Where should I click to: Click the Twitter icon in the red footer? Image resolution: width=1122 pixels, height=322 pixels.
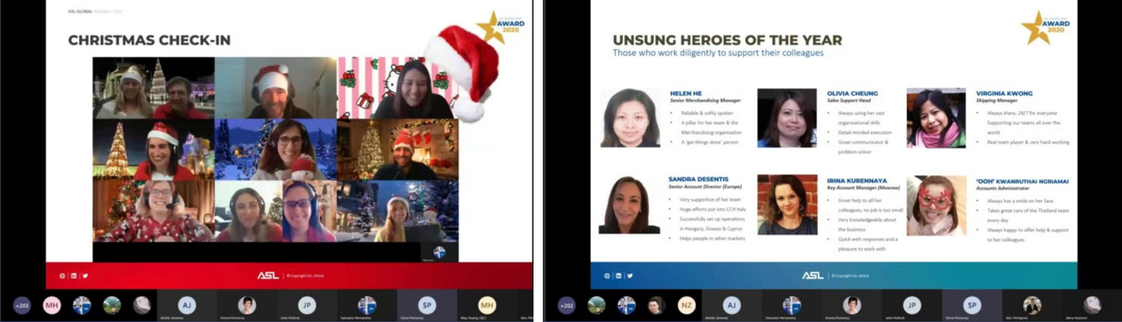(x=85, y=276)
